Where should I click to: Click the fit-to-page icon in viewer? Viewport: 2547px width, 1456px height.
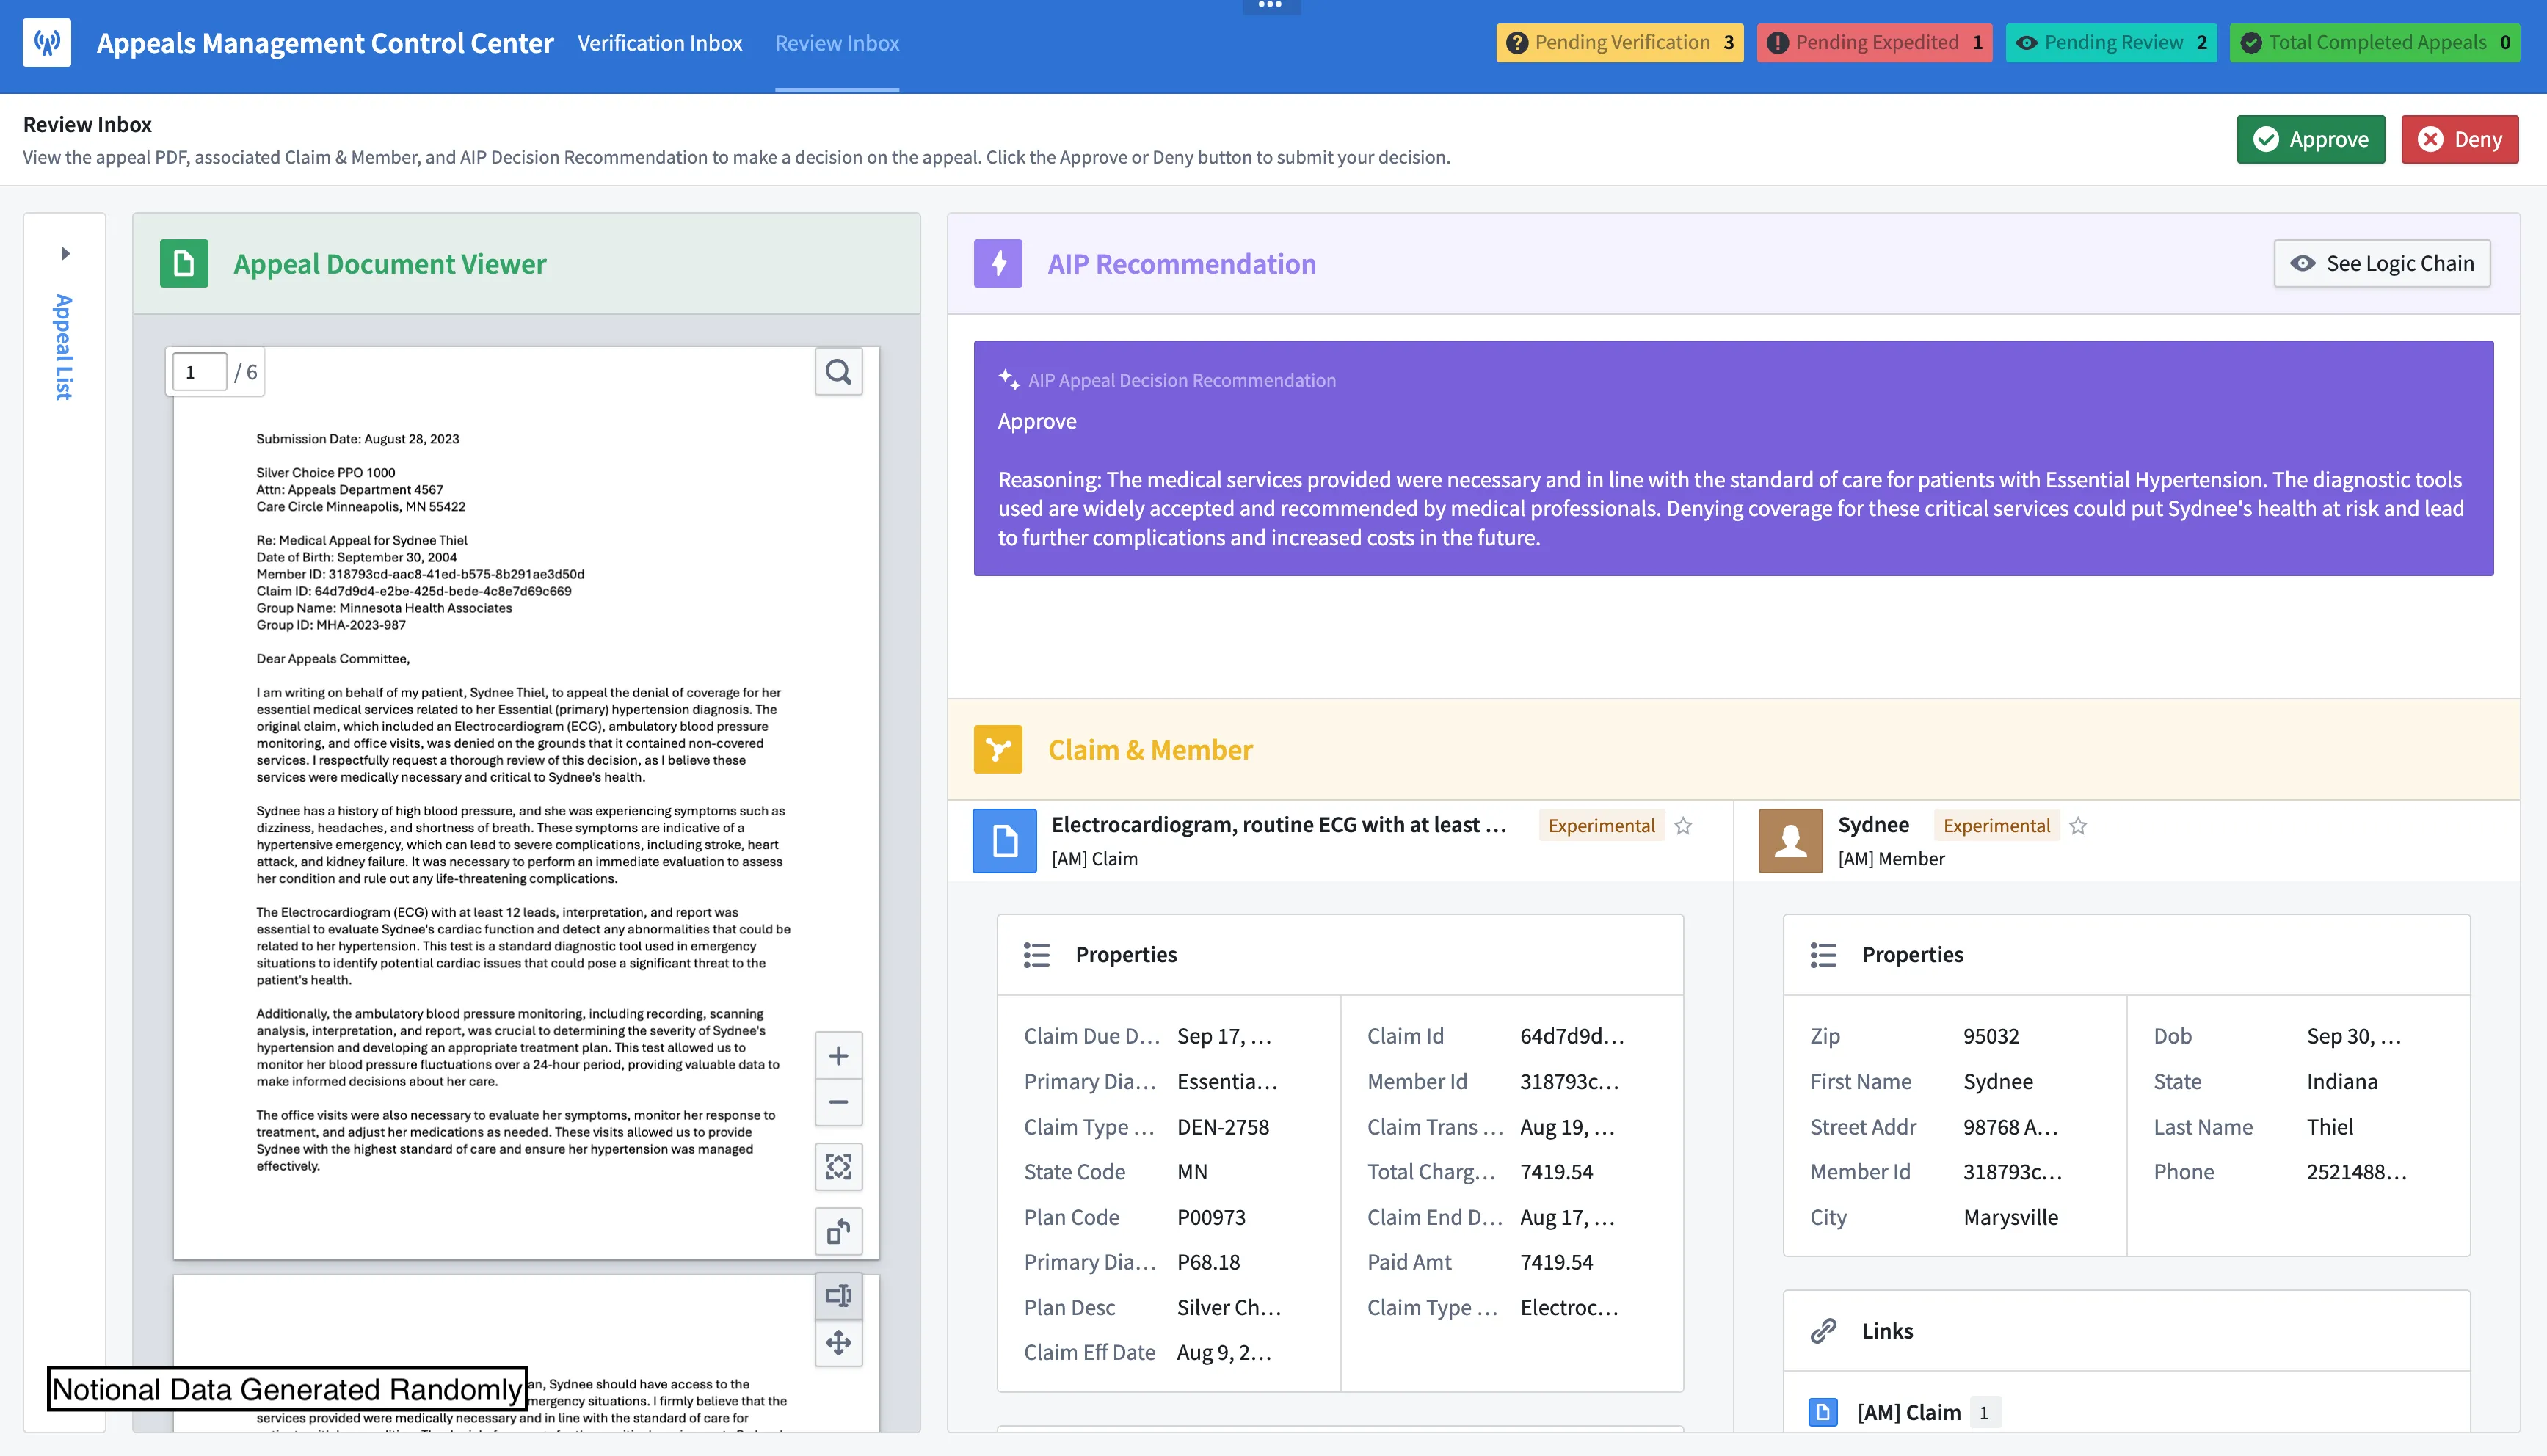coord(838,1166)
